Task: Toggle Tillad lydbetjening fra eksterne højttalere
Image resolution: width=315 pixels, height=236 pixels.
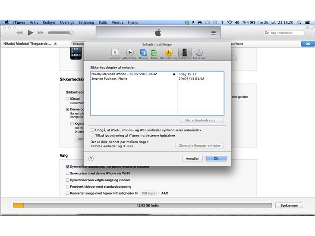Action: click(92, 135)
